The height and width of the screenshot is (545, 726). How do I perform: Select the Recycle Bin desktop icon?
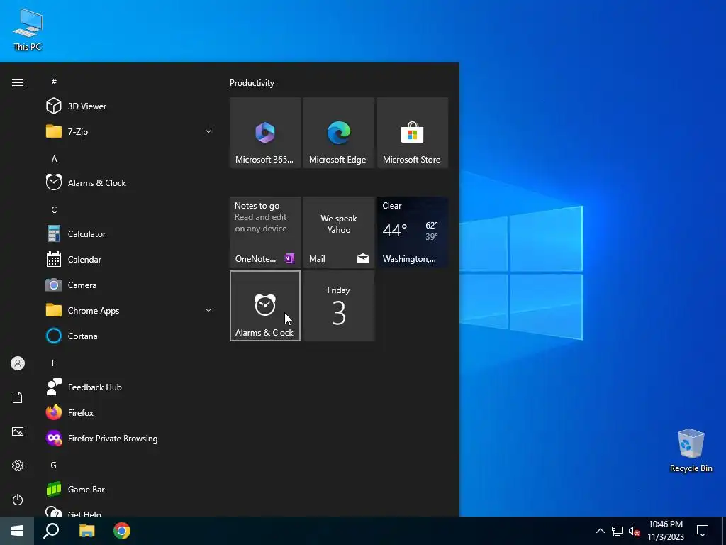pos(691,451)
